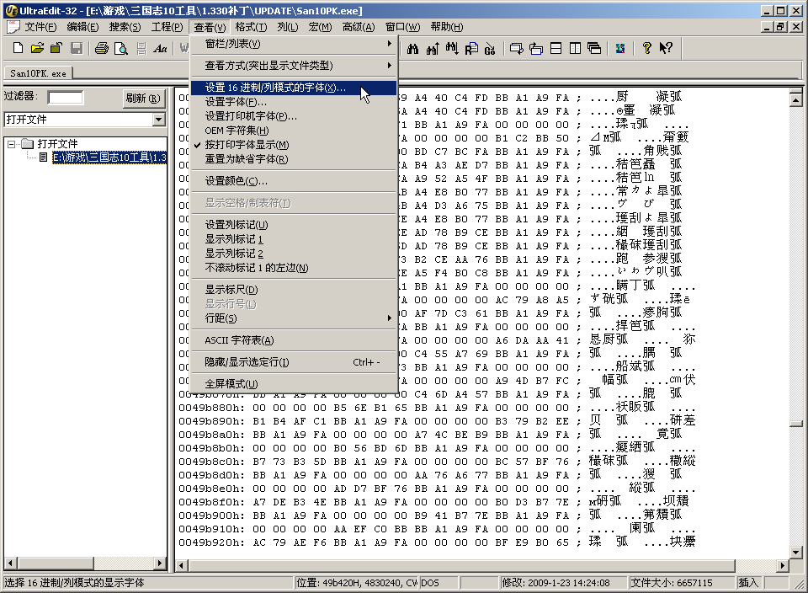The width and height of the screenshot is (808, 593).
Task: Toggle 按打印字体显示(M) checked menu item
Action: coord(294,145)
